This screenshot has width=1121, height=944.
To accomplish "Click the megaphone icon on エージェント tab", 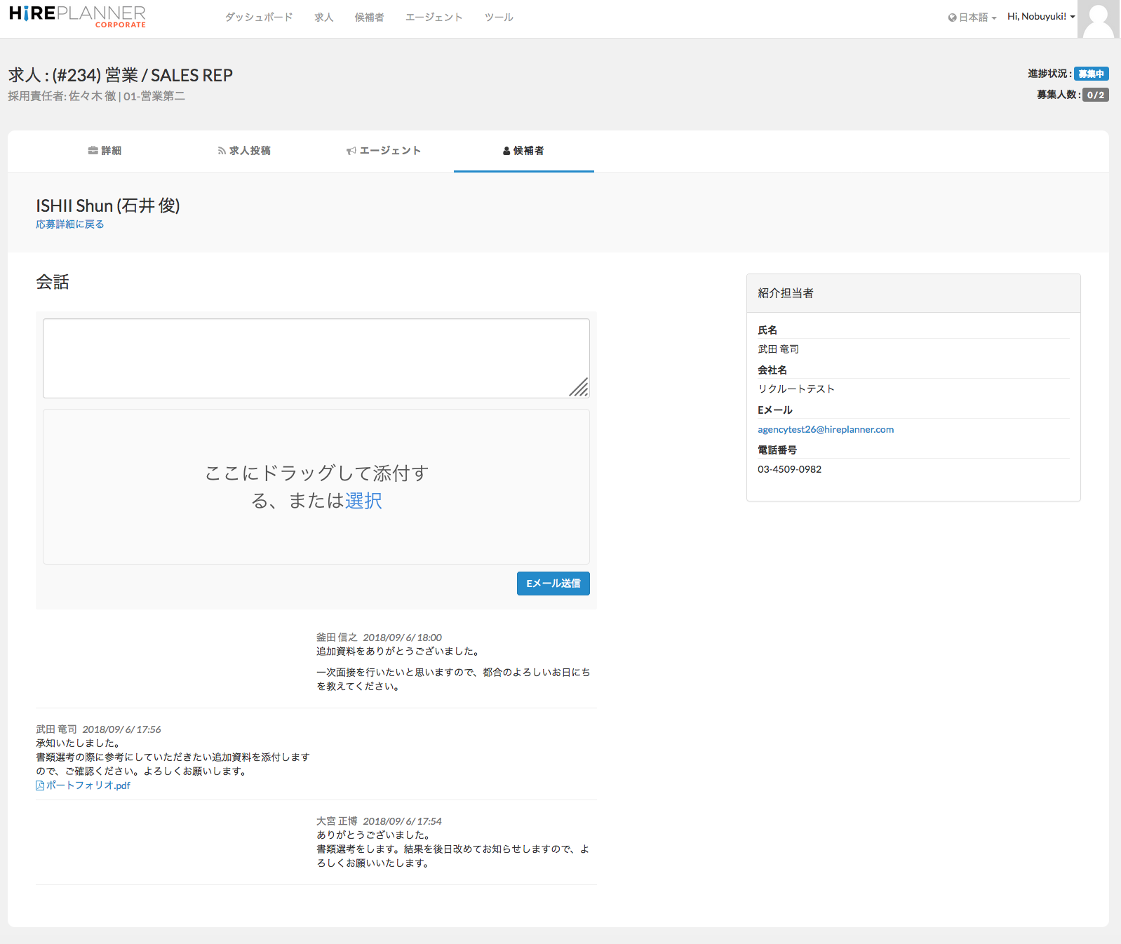I will pyautogui.click(x=351, y=151).
